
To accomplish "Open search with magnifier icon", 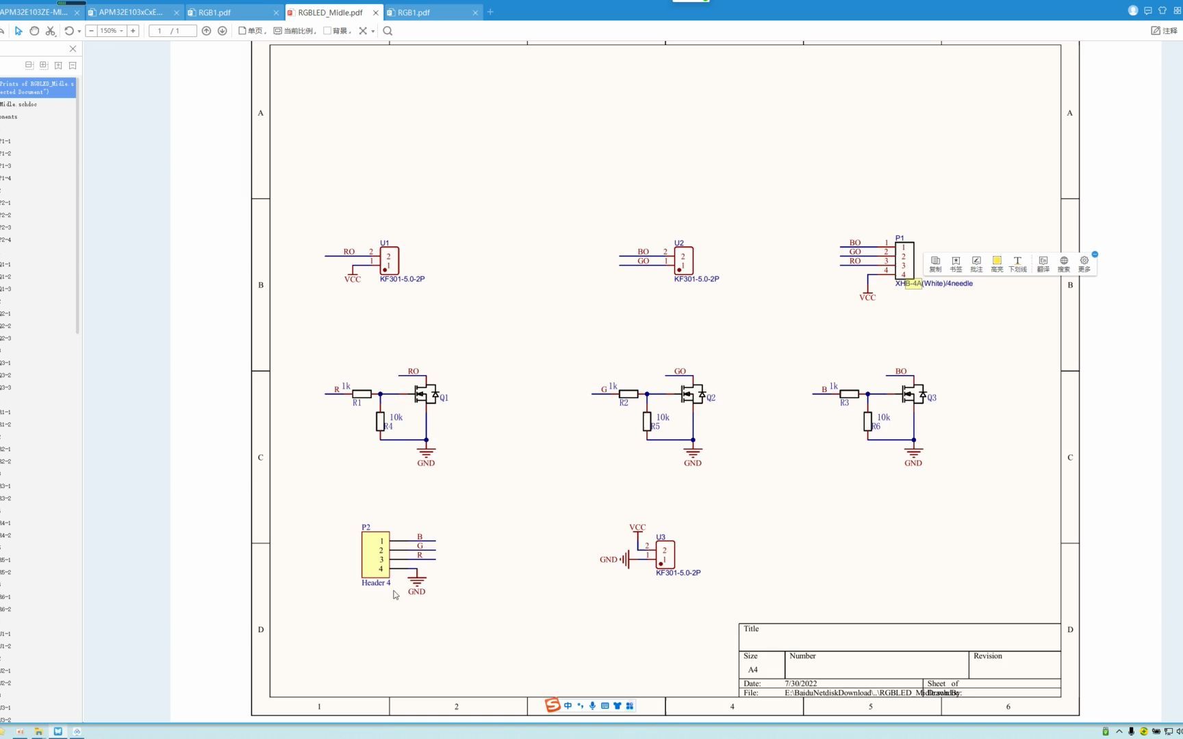I will [x=387, y=31].
